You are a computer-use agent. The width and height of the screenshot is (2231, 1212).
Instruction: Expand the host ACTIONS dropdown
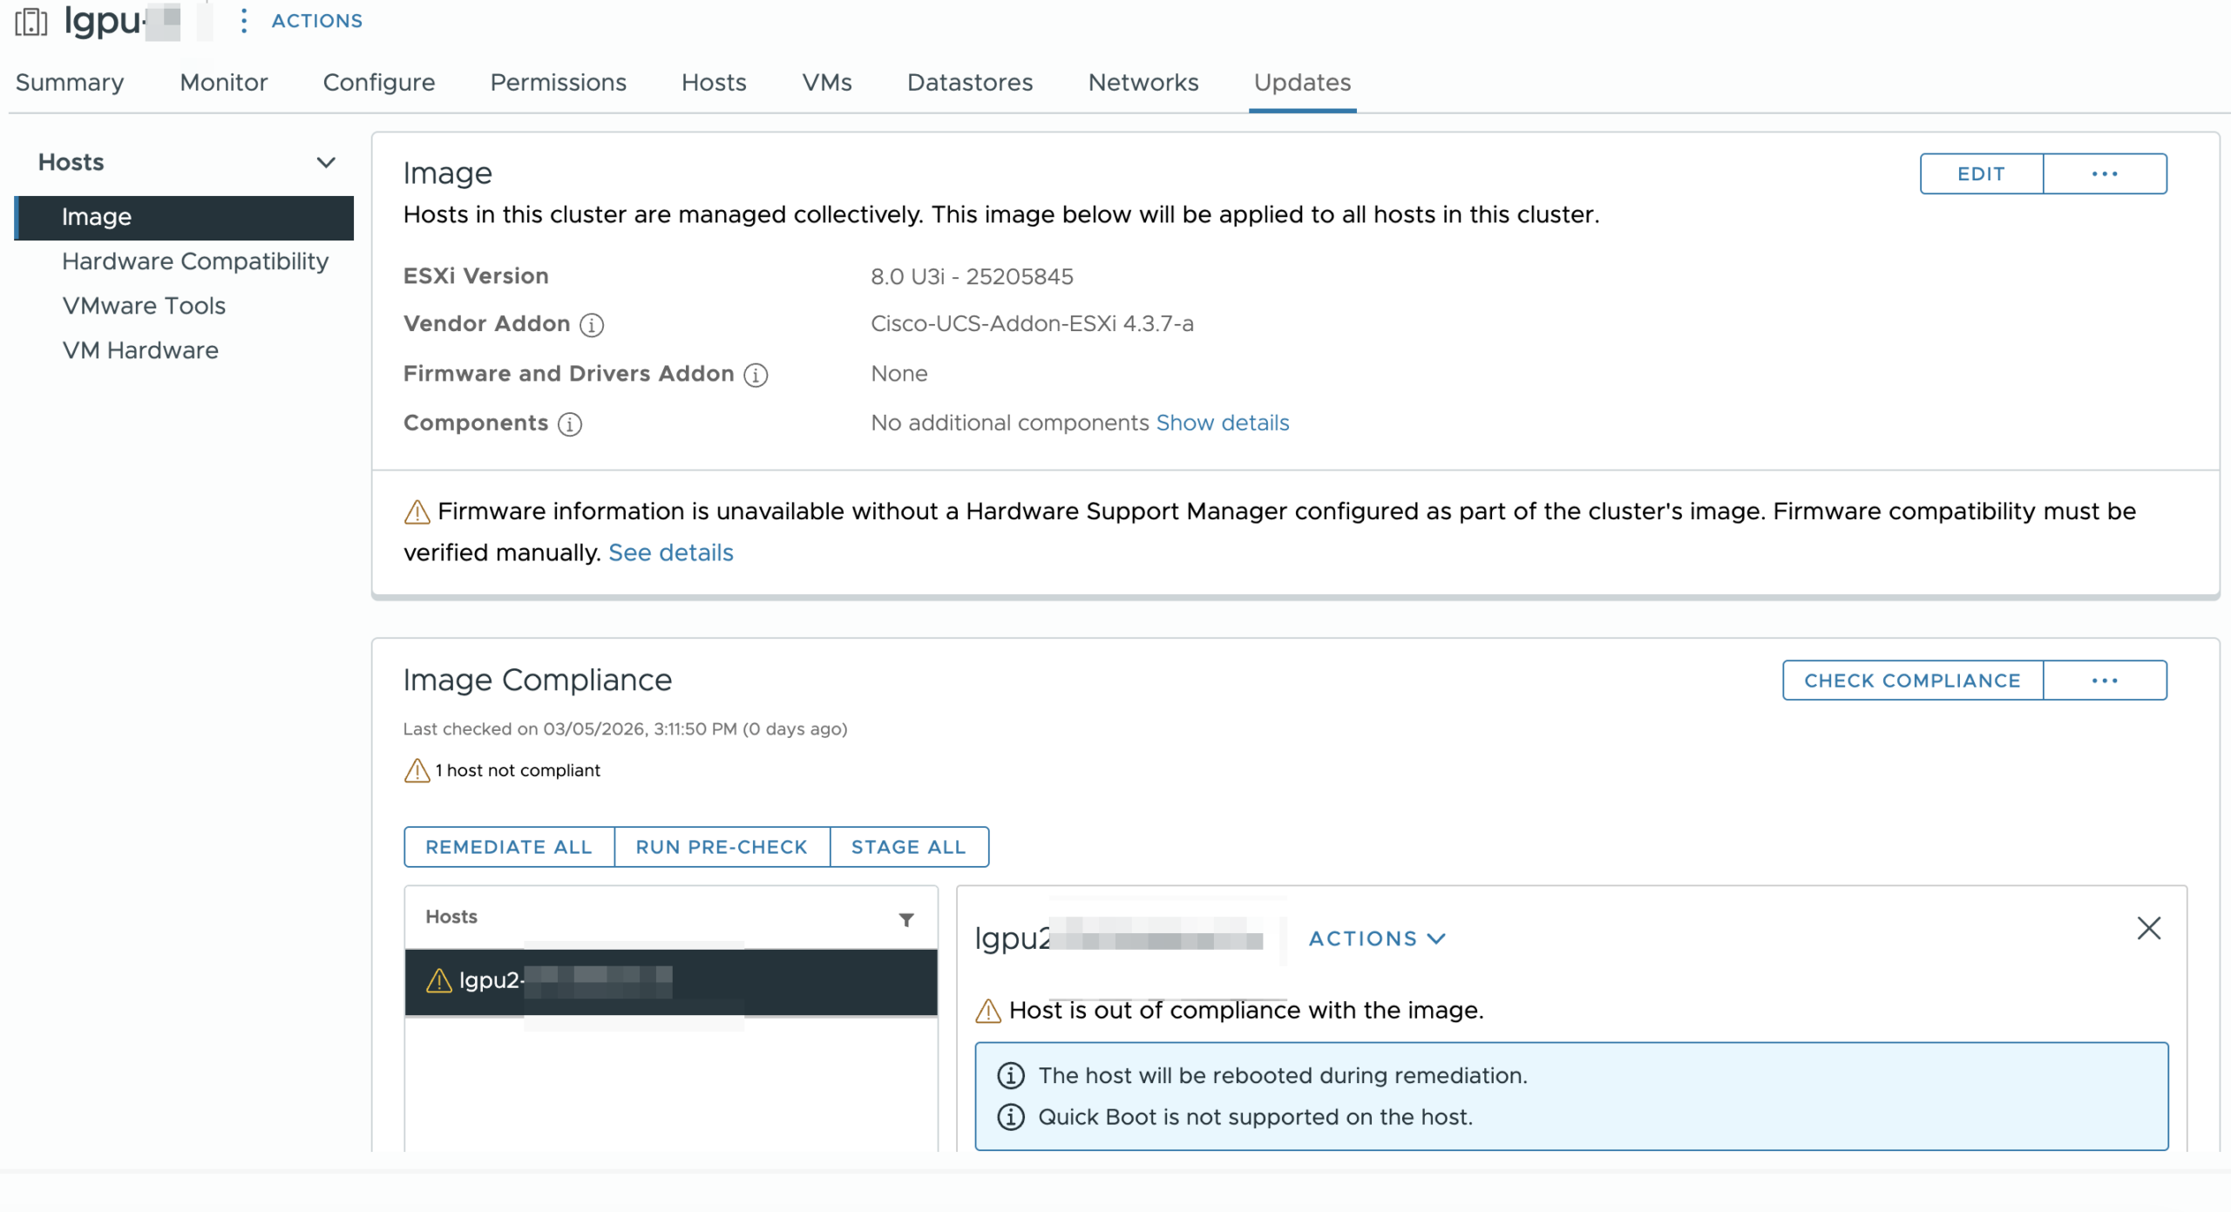[1377, 938]
